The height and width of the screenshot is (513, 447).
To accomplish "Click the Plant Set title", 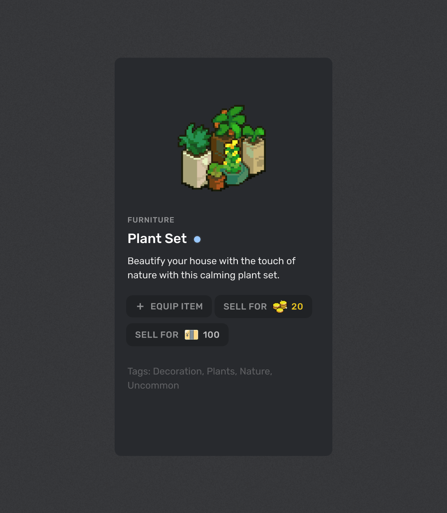I will coord(157,239).
